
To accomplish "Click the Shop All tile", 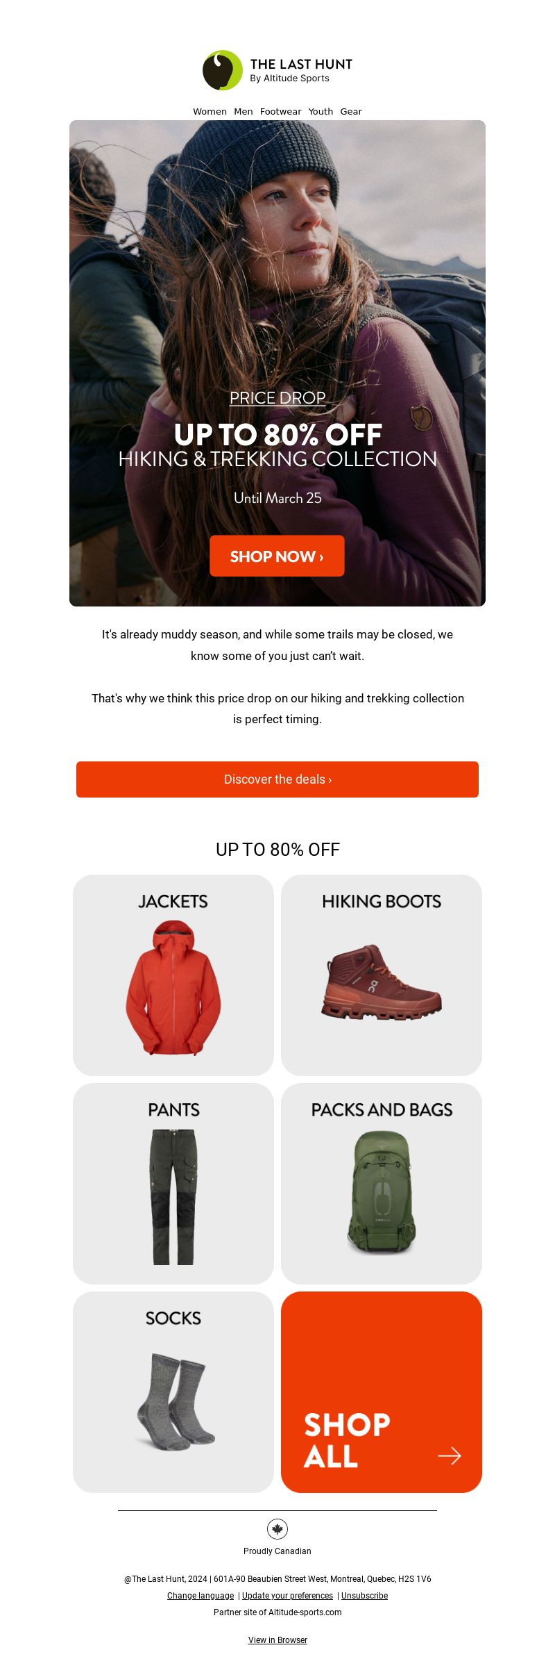I will (382, 1392).
